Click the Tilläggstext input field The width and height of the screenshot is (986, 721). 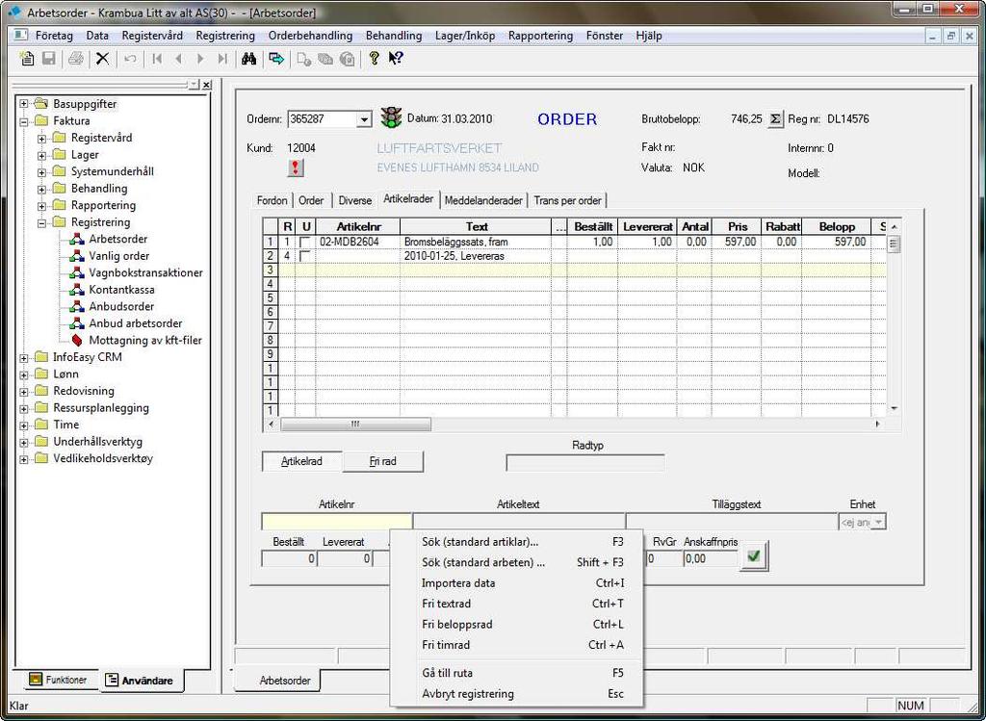tap(732, 522)
